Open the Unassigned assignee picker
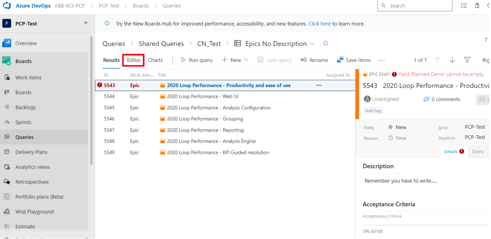This screenshot has width=491, height=239. pyautogui.click(x=381, y=99)
